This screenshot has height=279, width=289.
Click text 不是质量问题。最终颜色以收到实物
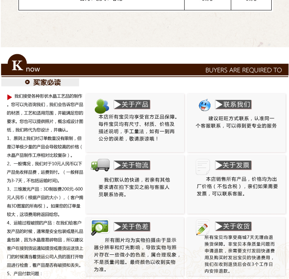point(134,262)
